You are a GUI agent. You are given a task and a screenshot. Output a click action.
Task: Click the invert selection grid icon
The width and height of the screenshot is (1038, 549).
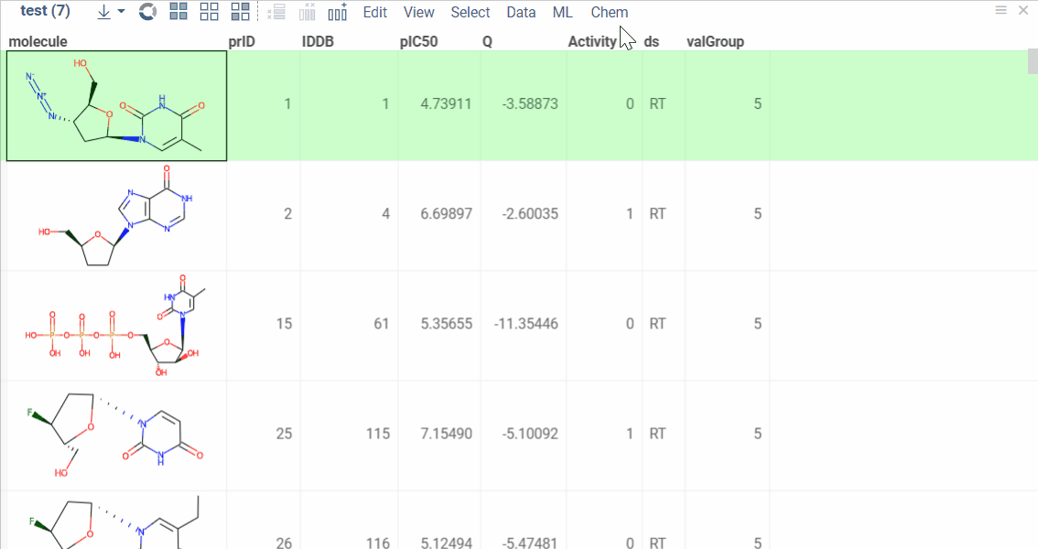click(x=241, y=12)
